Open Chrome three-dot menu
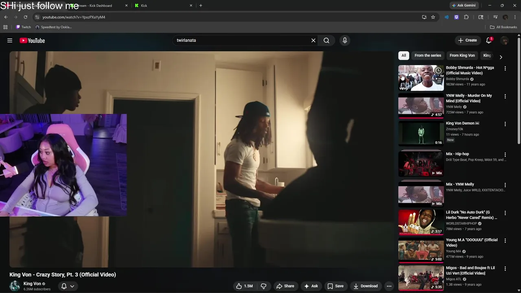Image resolution: width=521 pixels, height=293 pixels. tap(515, 17)
